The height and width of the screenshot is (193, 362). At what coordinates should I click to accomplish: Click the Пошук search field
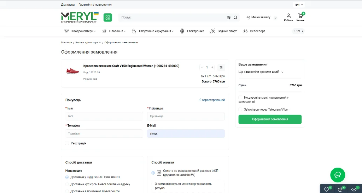tap(172, 18)
